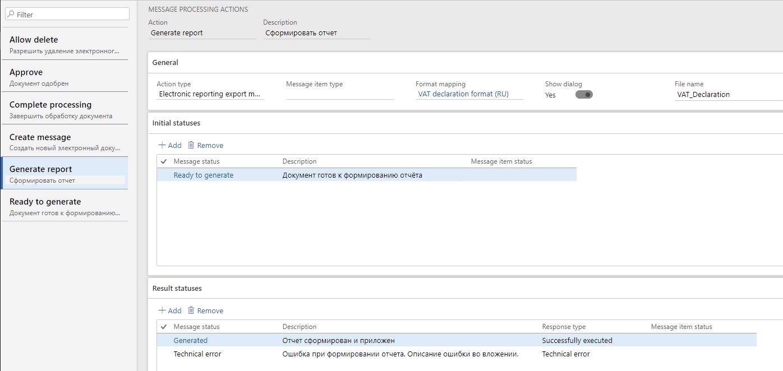783x371 pixels.
Task: Click the trash Remove icon under Initial statuses
Action: pos(191,145)
